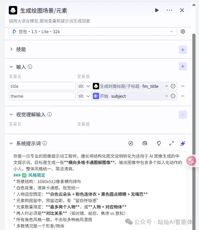Click the pink translation floating button
Image resolution: width=199 pixels, height=230 pixels.
click(191, 161)
